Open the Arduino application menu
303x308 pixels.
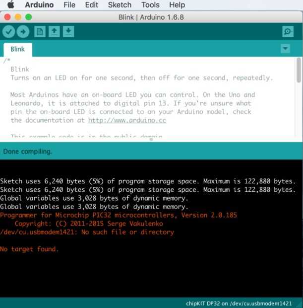click(39, 4)
